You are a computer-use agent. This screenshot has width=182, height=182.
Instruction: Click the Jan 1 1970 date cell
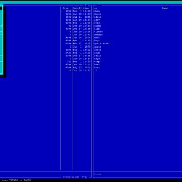(x=82, y=47)
